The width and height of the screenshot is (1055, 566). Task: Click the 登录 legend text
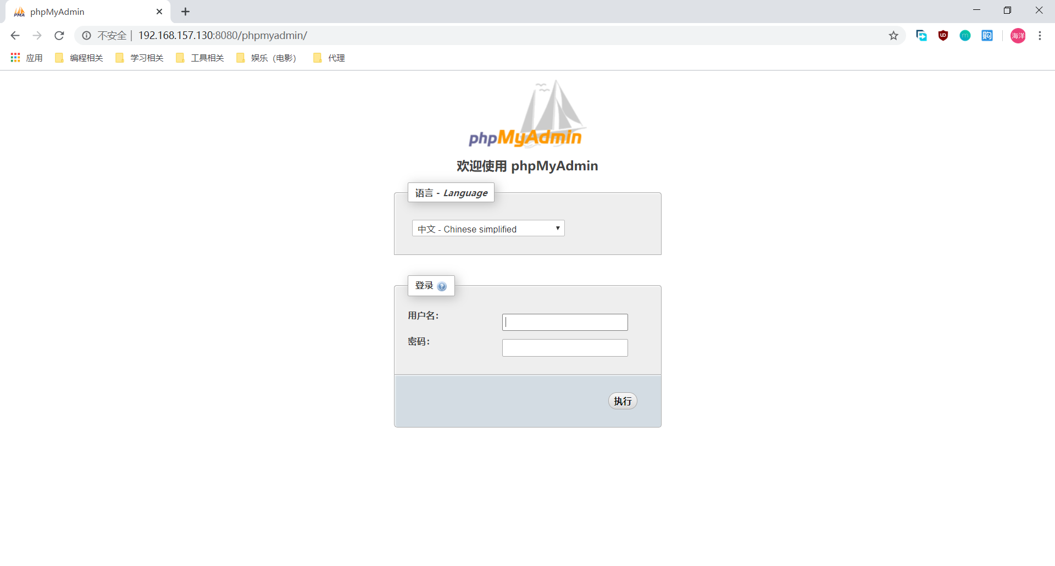[x=424, y=286]
